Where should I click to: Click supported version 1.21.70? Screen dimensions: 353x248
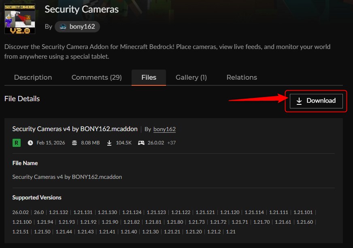(x=262, y=222)
